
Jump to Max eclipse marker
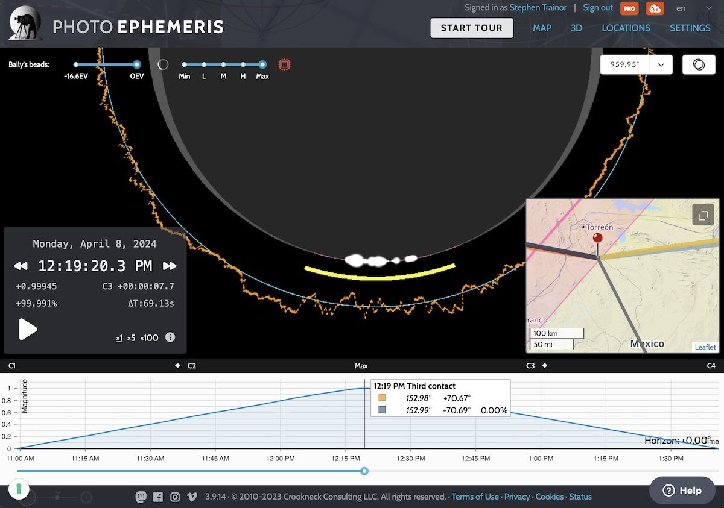click(x=361, y=366)
